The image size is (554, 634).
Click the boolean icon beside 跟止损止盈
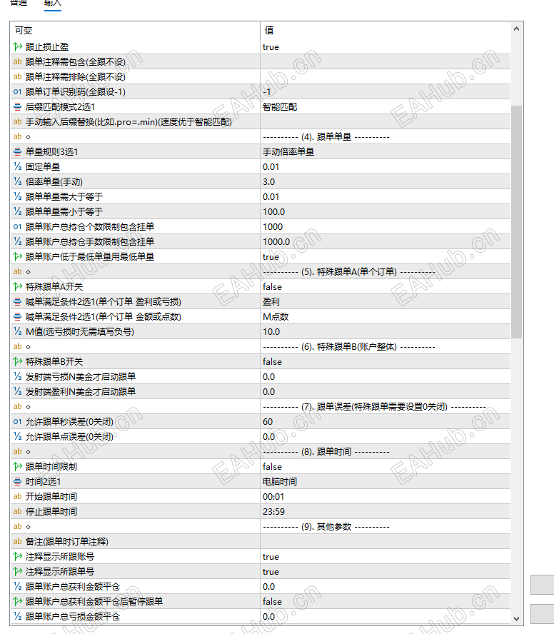[x=17, y=47]
